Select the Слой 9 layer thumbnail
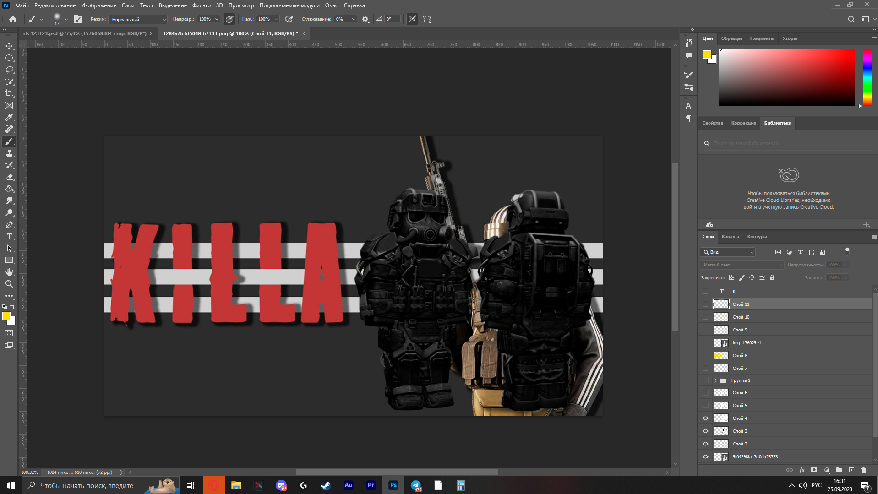This screenshot has width=878, height=494. 721,330
